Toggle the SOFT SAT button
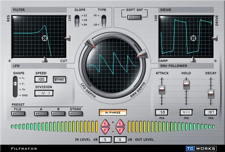Screen dimensions: 225x152 (x=134, y=17)
